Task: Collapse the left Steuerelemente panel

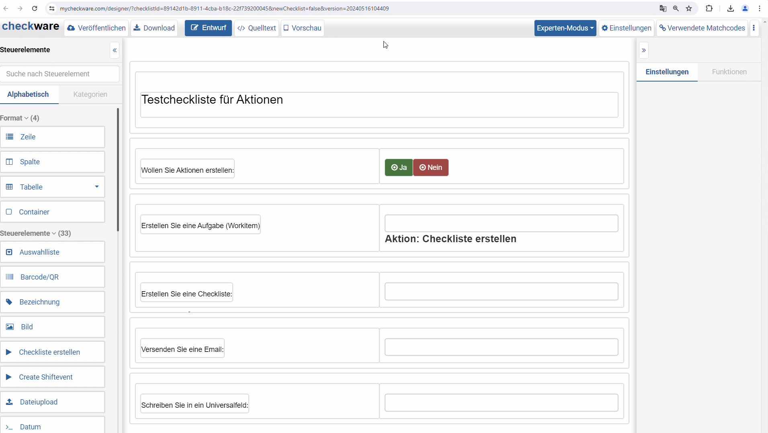Action: [x=115, y=50]
